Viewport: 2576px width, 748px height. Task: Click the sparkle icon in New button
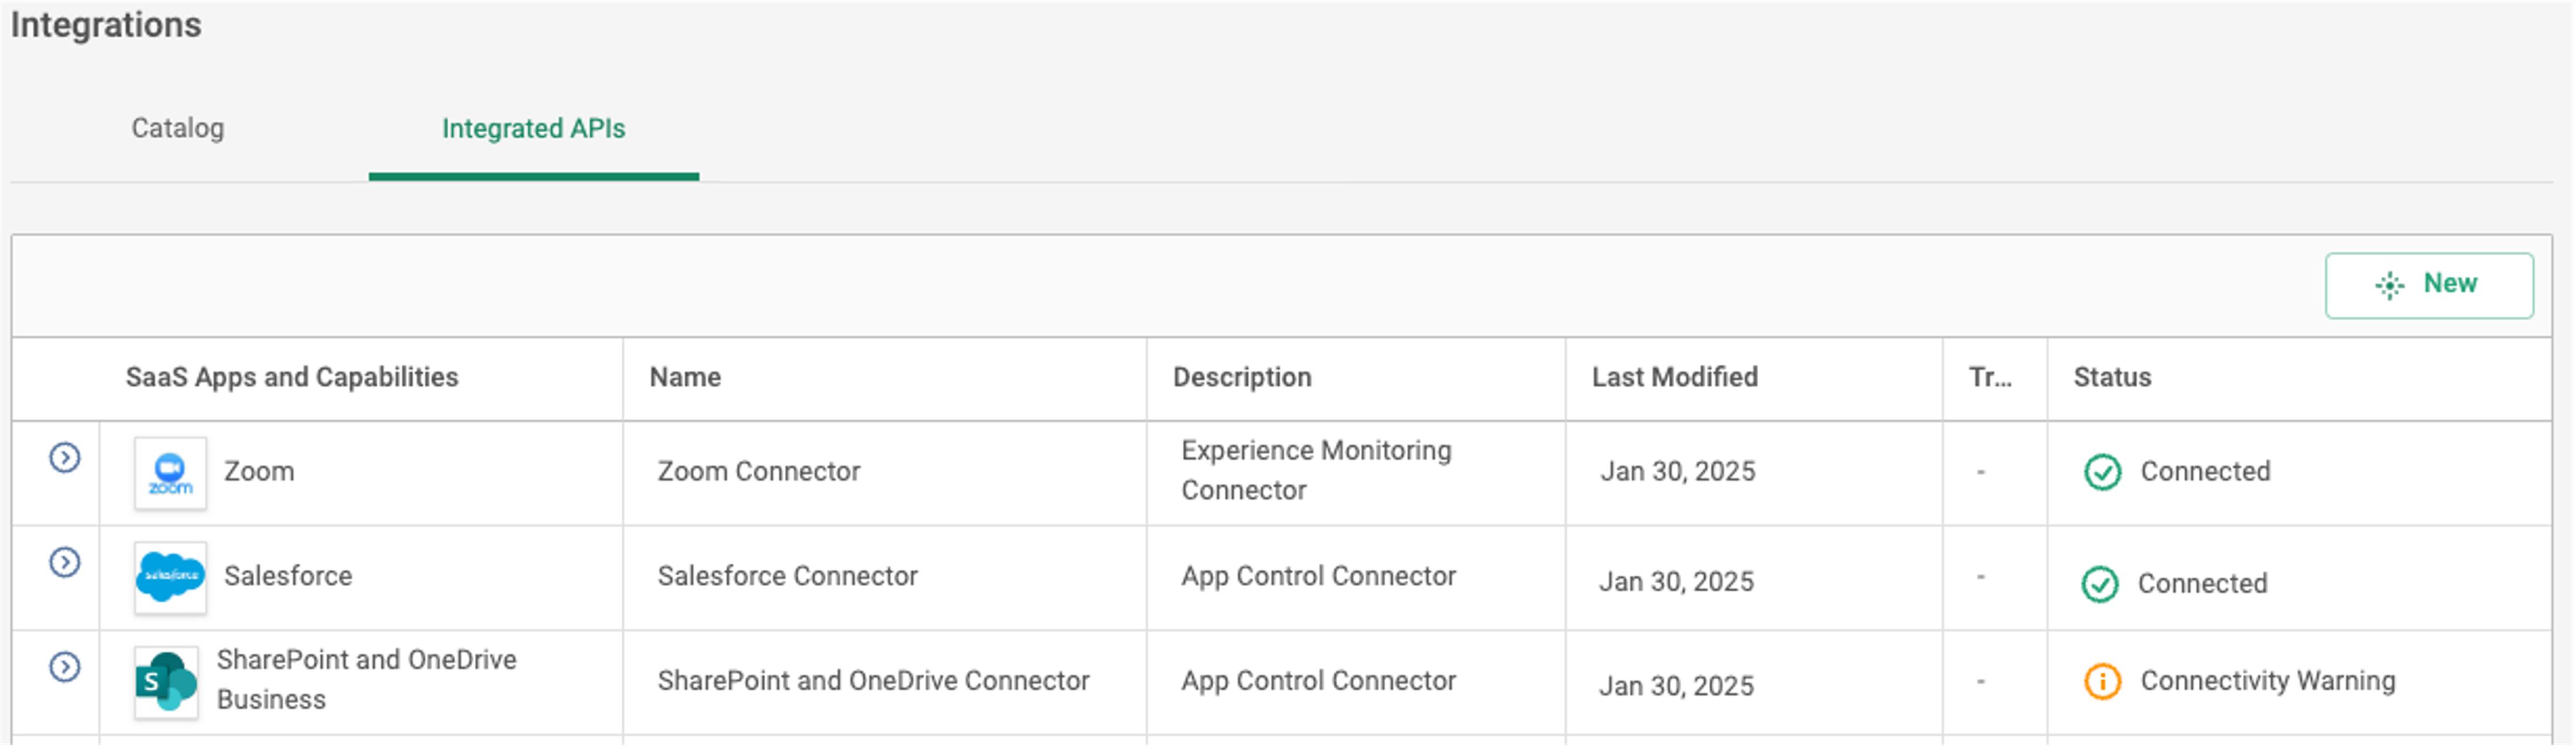(x=2389, y=285)
